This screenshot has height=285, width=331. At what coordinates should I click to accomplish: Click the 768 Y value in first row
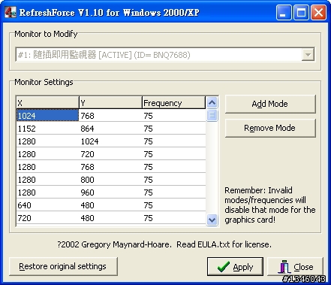(110, 116)
